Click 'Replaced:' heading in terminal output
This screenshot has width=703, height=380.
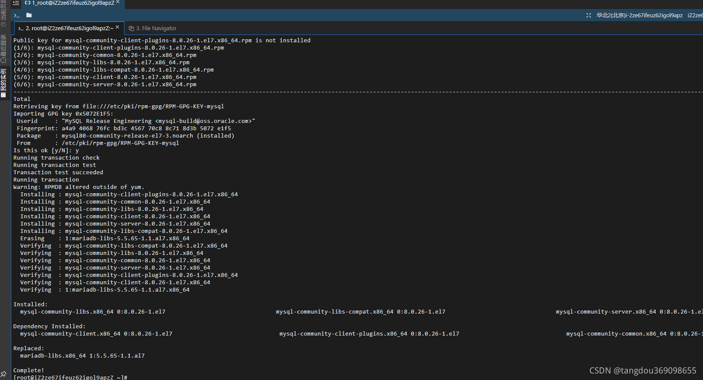click(29, 348)
